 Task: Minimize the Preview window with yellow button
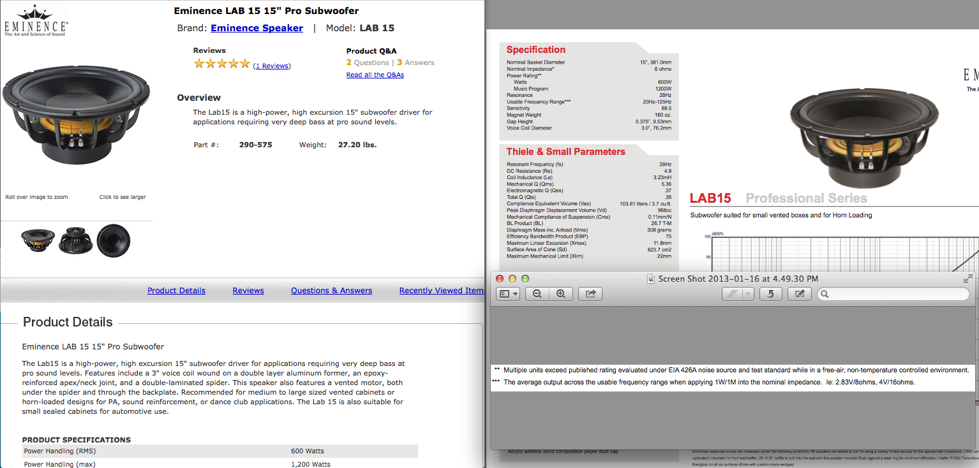pyautogui.click(x=513, y=279)
